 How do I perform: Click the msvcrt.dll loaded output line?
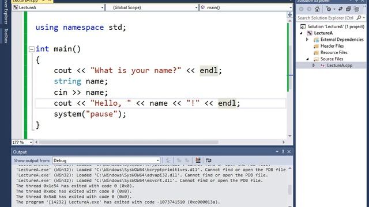pyautogui.click(x=140, y=181)
